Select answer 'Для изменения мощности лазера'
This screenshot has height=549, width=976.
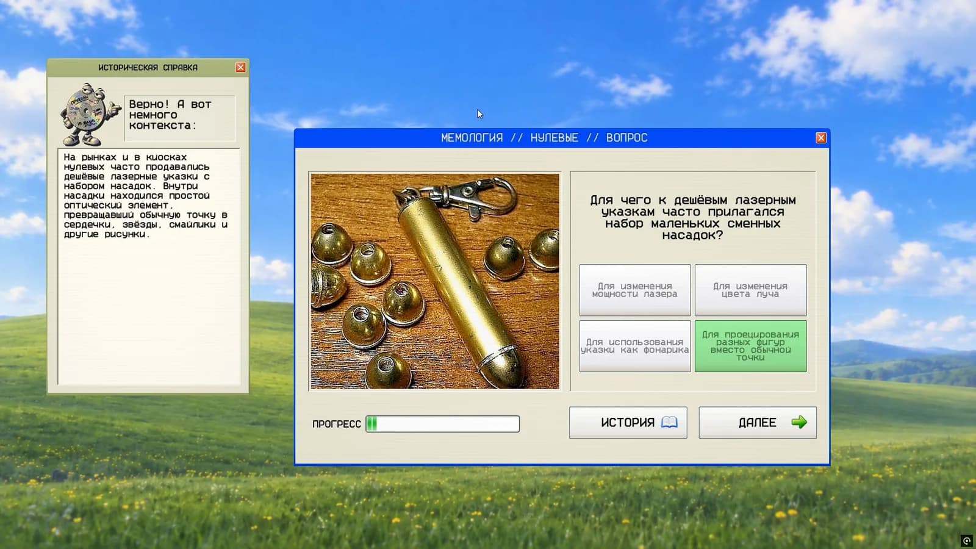[x=635, y=290]
